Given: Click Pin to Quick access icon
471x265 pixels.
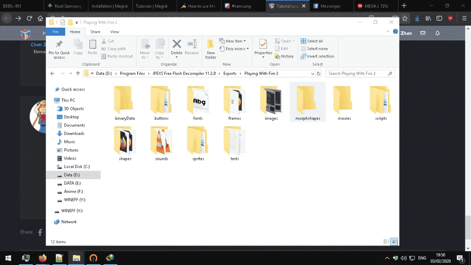Looking at the screenshot, I should 59,49.
